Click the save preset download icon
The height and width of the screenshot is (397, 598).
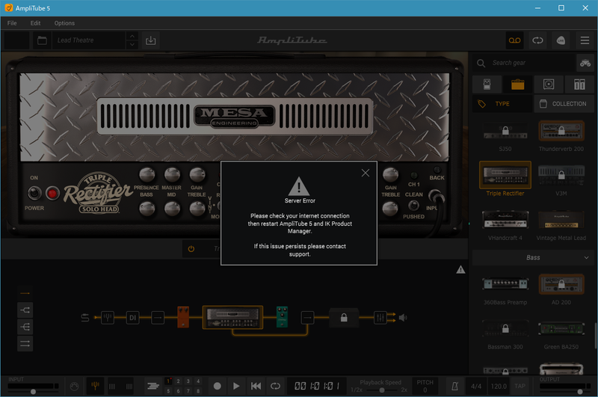click(151, 40)
